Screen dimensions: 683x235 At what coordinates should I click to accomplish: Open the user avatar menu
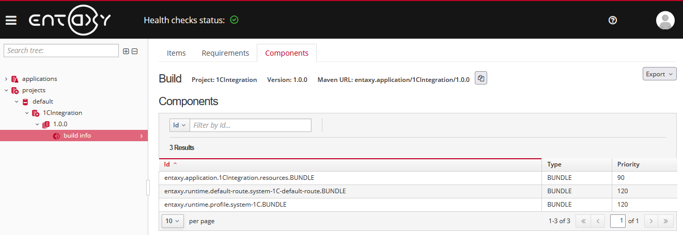pos(665,20)
